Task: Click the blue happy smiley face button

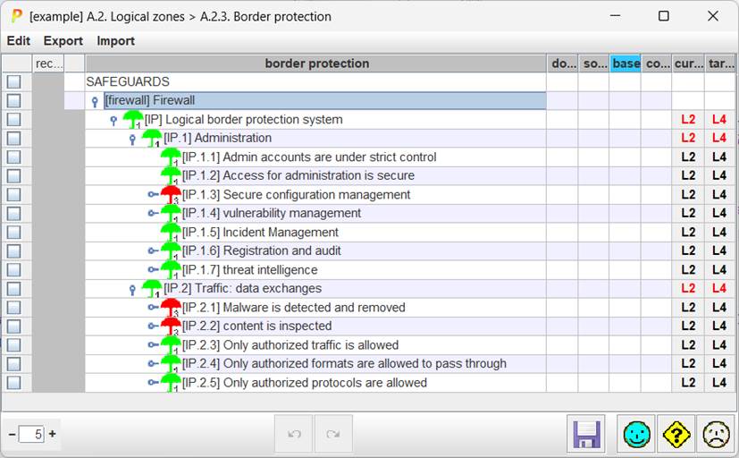Action: tap(636, 434)
